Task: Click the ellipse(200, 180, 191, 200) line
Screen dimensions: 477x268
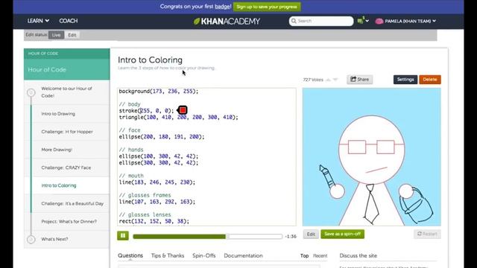Action: coord(162,137)
